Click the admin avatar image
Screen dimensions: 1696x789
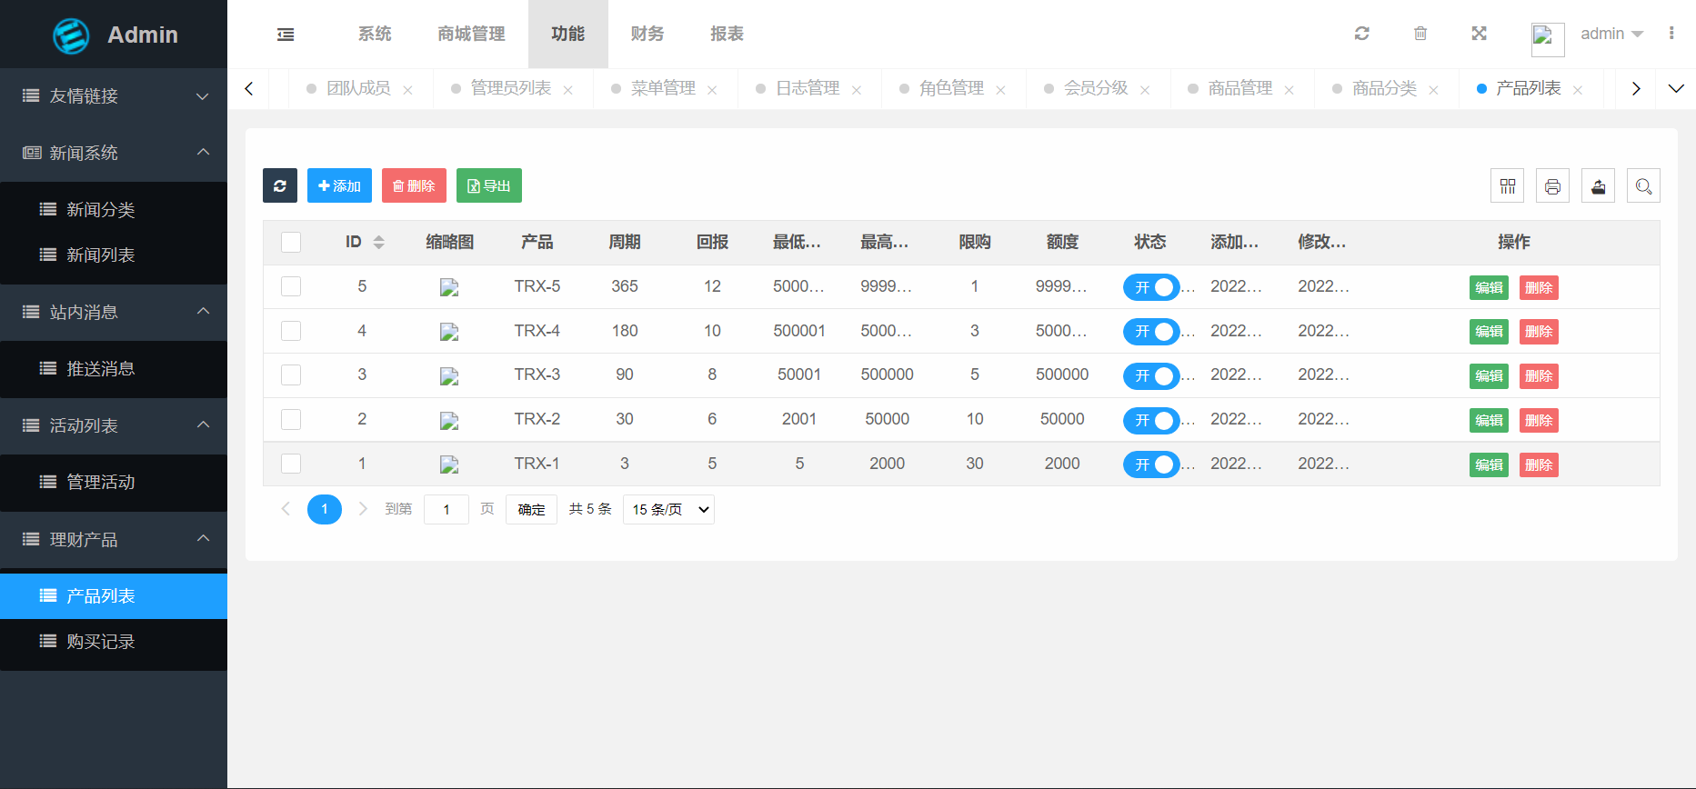[1548, 39]
